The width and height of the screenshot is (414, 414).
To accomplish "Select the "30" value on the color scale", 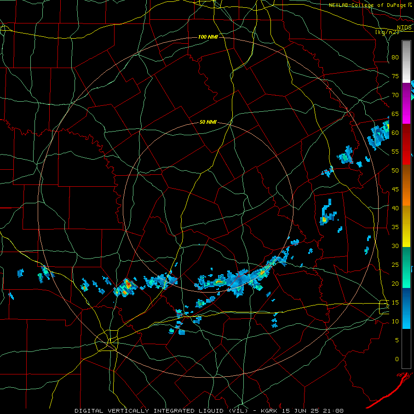I will point(395,246).
